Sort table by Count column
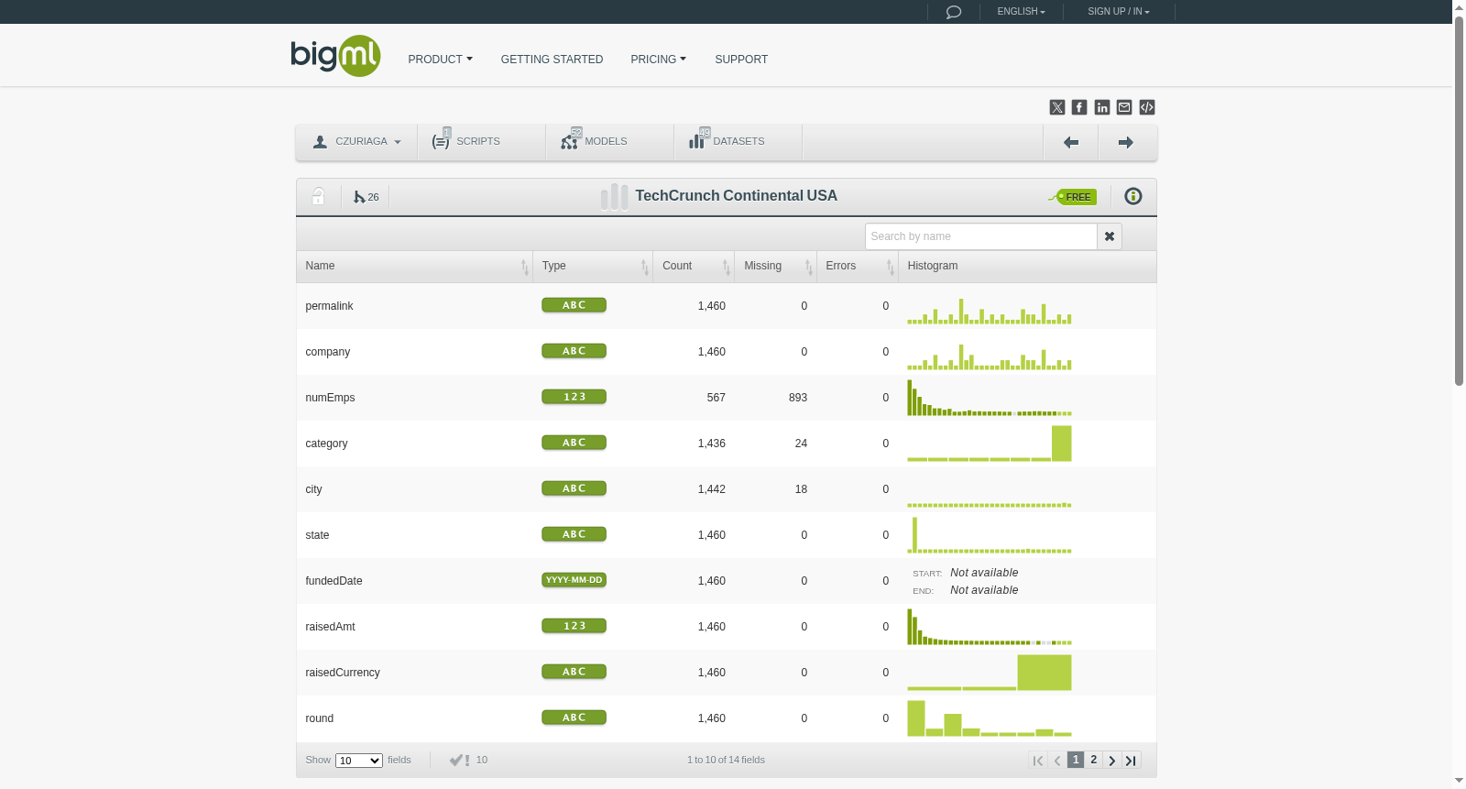This screenshot has height=789, width=1466. [x=694, y=267]
